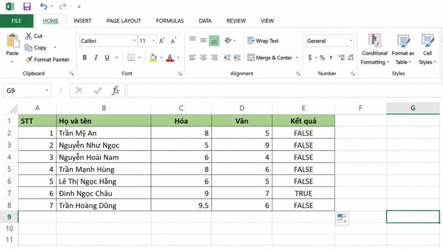The width and height of the screenshot is (443, 249).
Task: Select row 9 header
Action: (9, 217)
